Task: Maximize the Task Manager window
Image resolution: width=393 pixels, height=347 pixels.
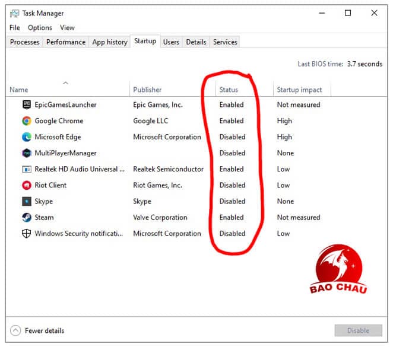Action: click(348, 13)
